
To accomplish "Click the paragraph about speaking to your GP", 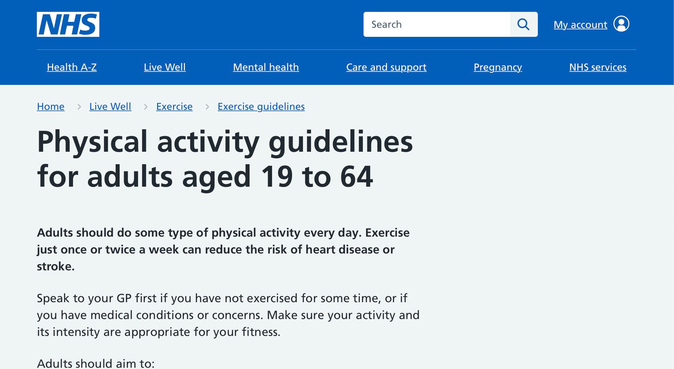I will pos(228,315).
